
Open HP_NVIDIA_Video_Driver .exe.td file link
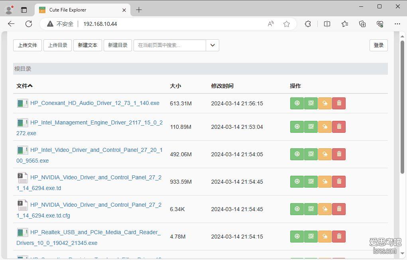coord(89,182)
